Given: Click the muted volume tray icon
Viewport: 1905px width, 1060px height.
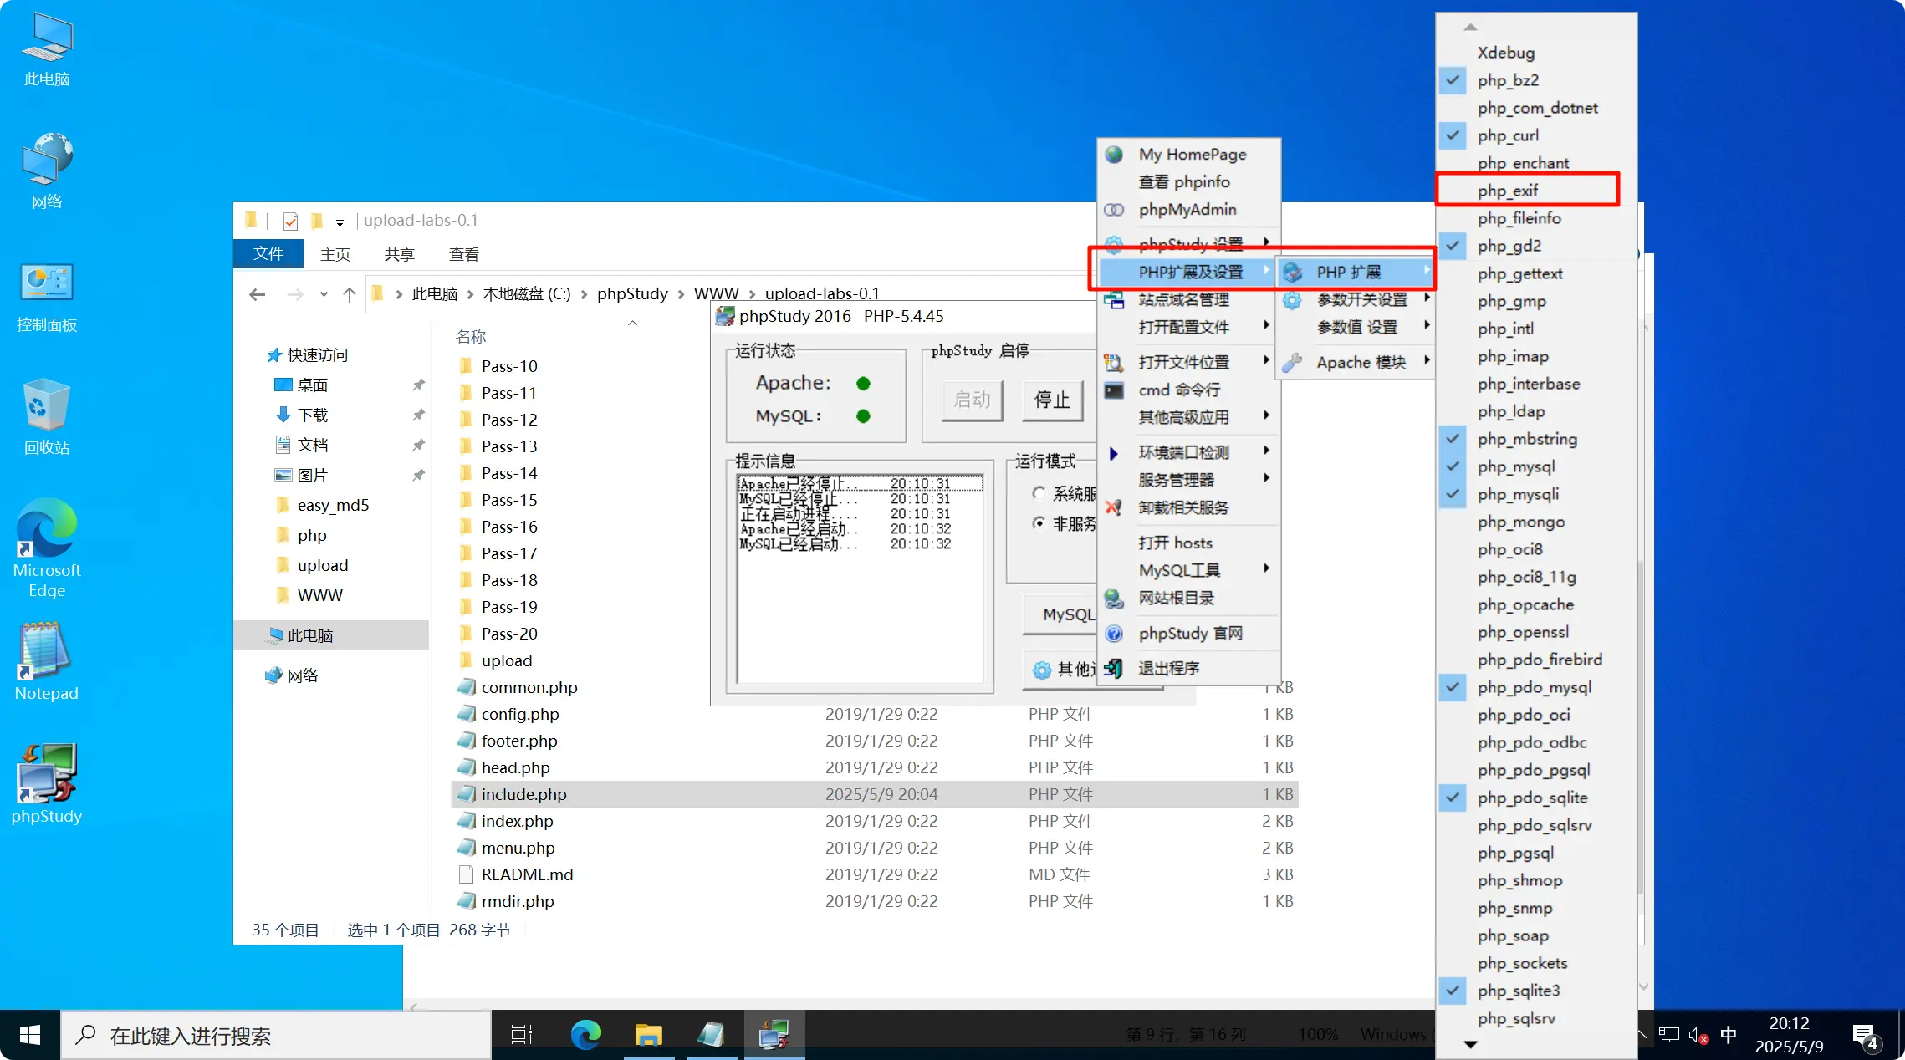Looking at the screenshot, I should point(1698,1036).
